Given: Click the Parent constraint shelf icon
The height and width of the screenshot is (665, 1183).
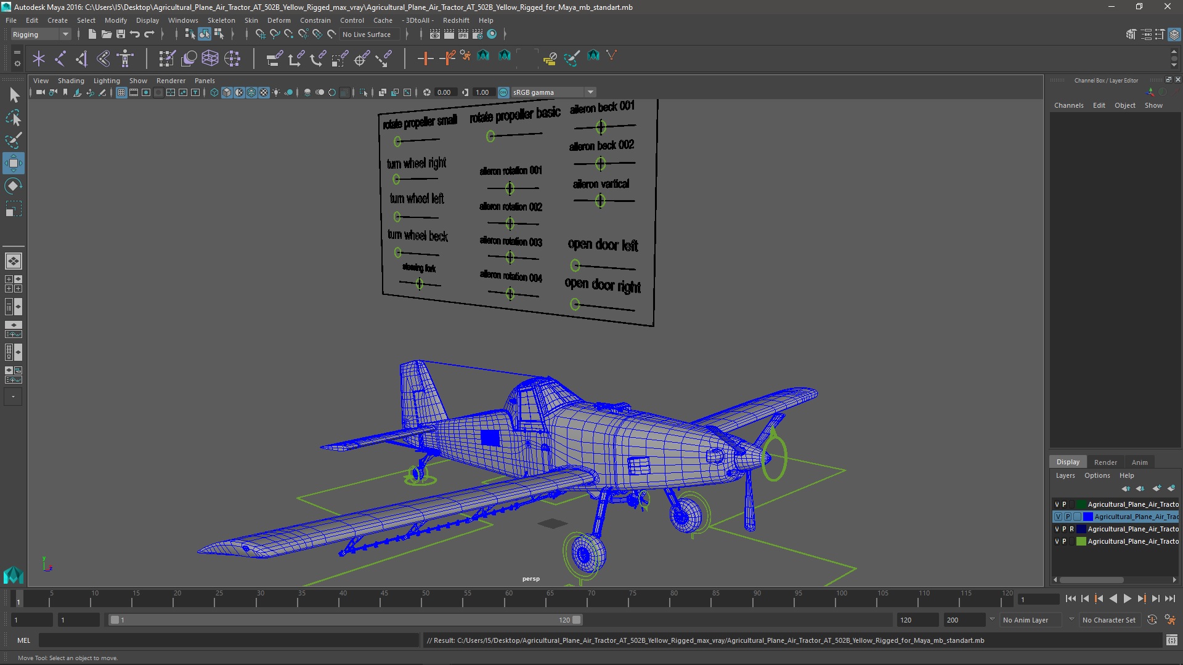Looking at the screenshot, I should coord(274,58).
